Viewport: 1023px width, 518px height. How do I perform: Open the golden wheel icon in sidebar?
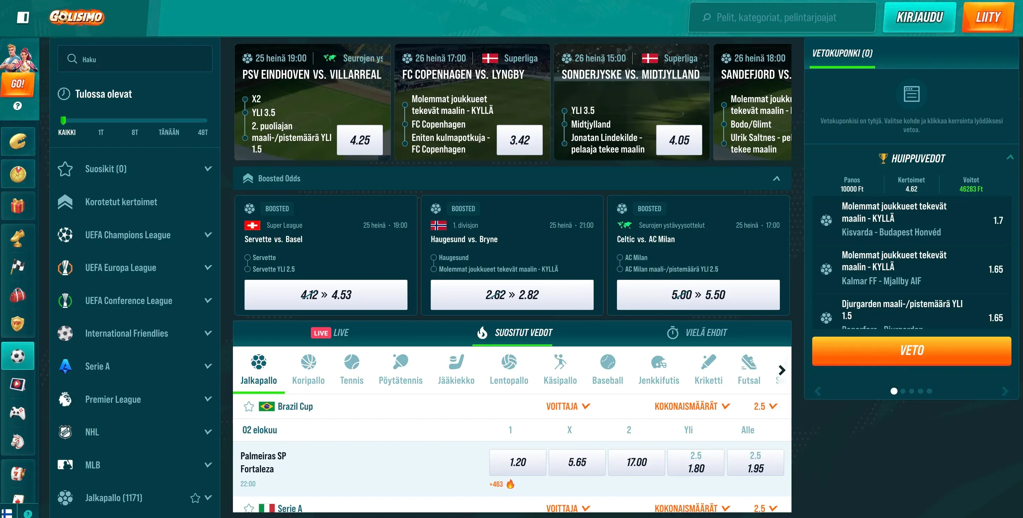(x=18, y=174)
